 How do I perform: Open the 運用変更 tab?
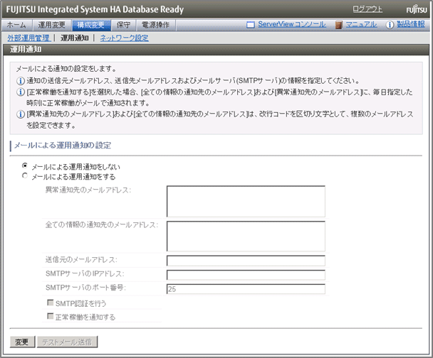(x=52, y=25)
